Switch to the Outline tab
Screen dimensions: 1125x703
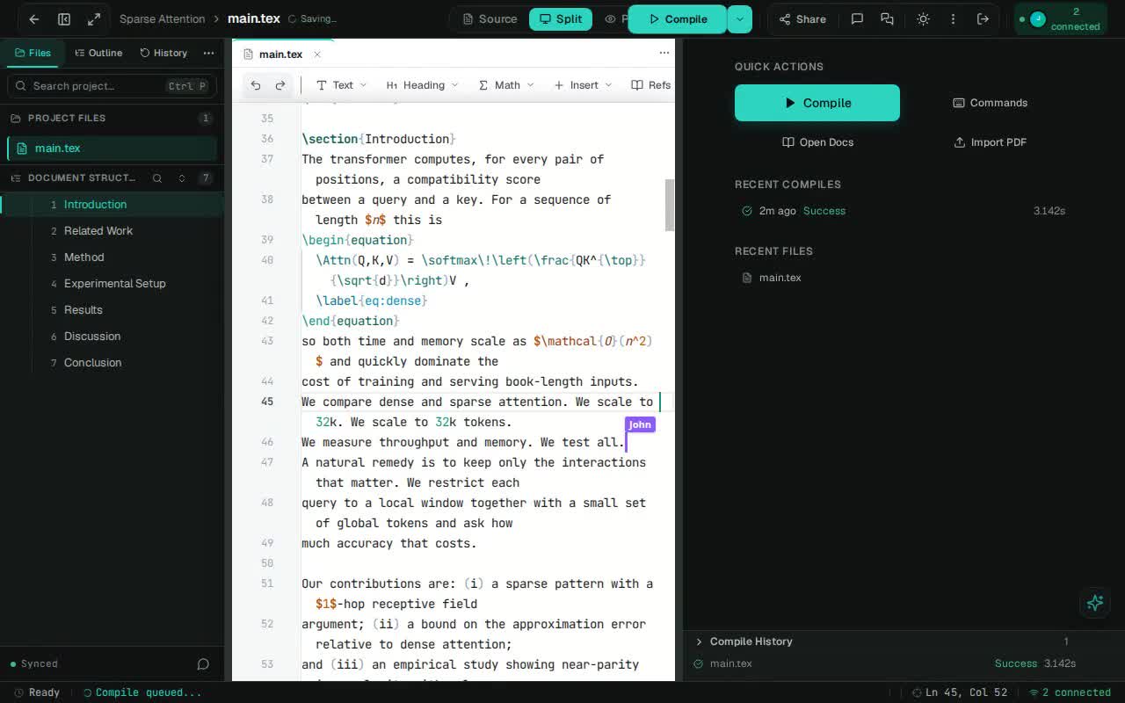point(98,53)
